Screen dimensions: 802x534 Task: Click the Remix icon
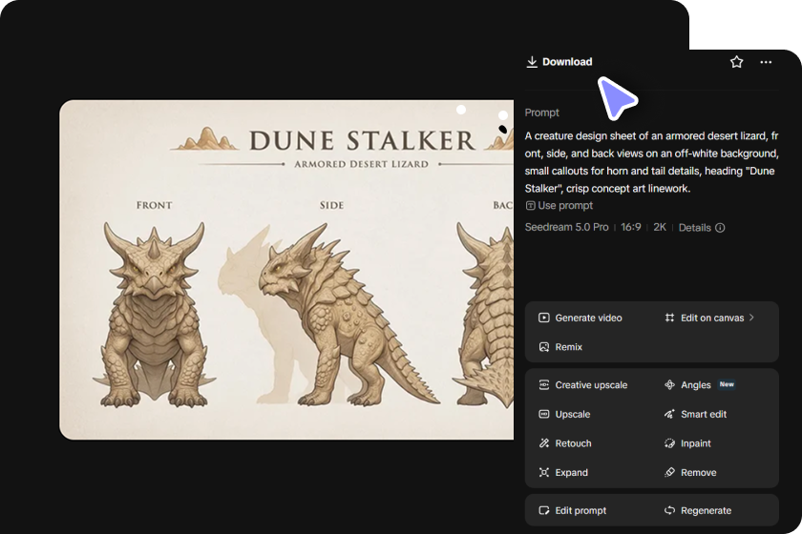point(543,347)
